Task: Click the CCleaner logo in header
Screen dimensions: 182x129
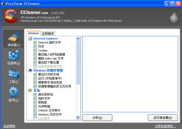Action: click(11, 16)
